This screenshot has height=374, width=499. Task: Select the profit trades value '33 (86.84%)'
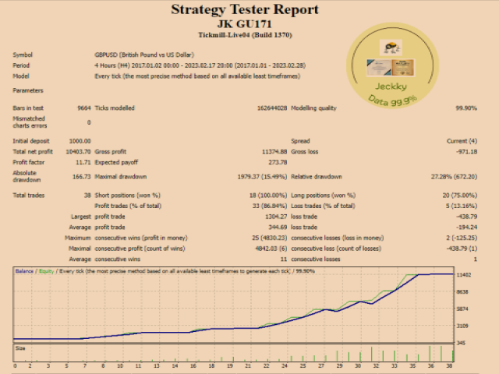click(x=270, y=206)
